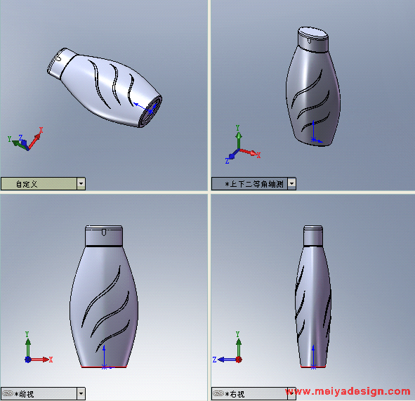Select the bottle cap in the *前视 viewport
This screenshot has width=415, height=401.
coord(104,236)
